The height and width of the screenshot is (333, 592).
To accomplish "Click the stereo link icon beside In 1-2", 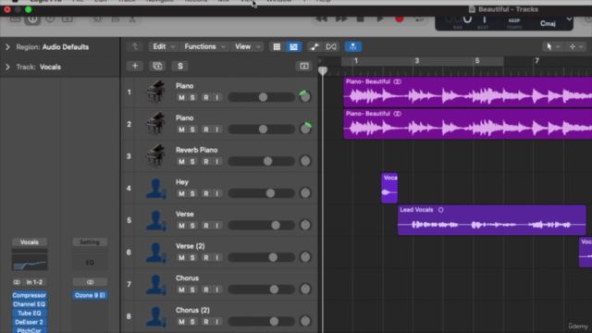I will tap(17, 282).
